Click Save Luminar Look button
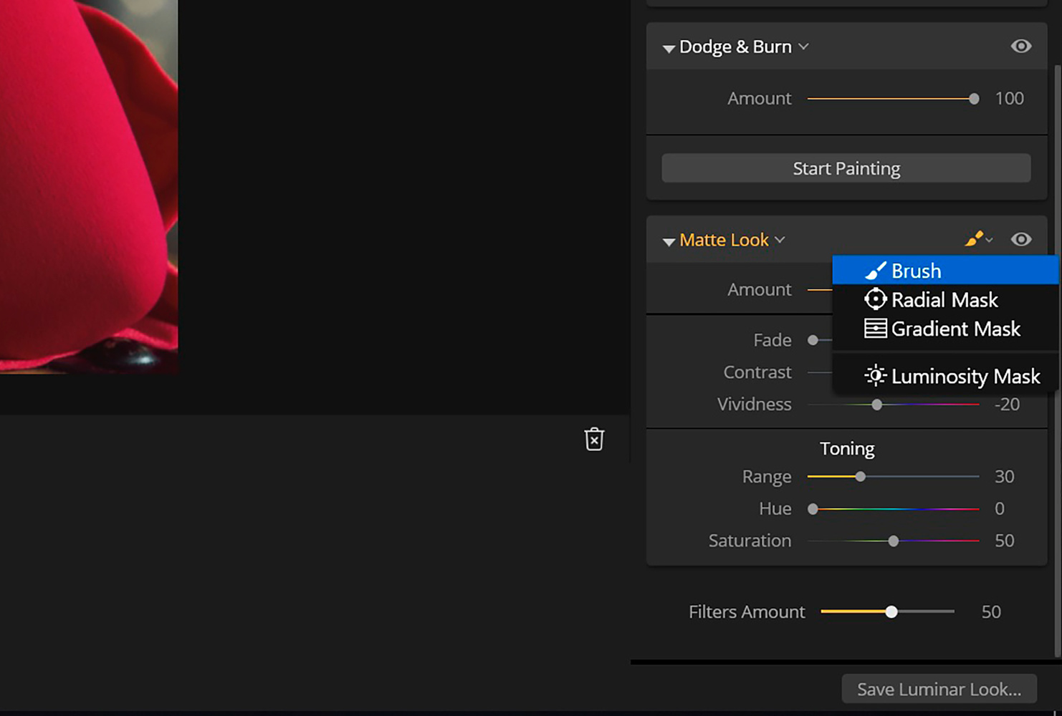1062x716 pixels. tap(939, 689)
